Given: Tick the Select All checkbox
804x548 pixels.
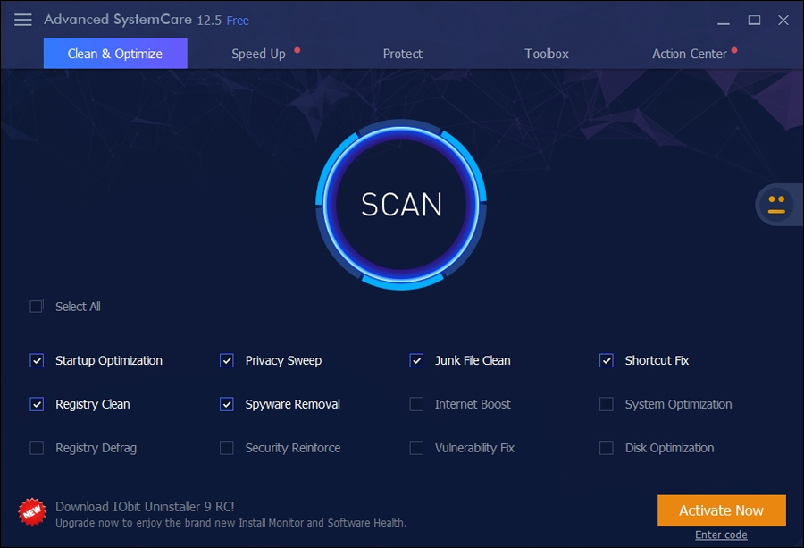Looking at the screenshot, I should [x=37, y=307].
